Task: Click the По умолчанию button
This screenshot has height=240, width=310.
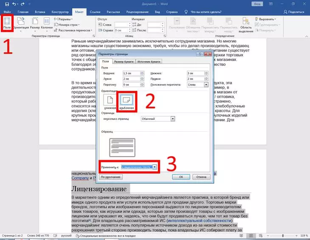Action: pos(110,177)
